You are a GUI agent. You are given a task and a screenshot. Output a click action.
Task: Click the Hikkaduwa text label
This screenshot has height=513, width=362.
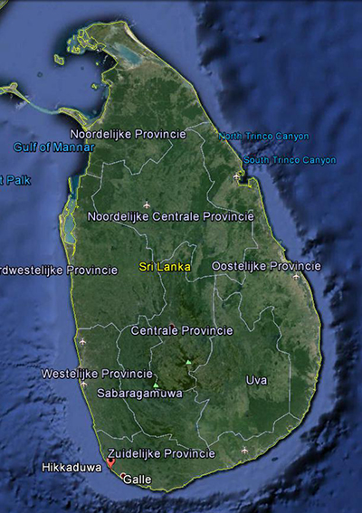71,467
